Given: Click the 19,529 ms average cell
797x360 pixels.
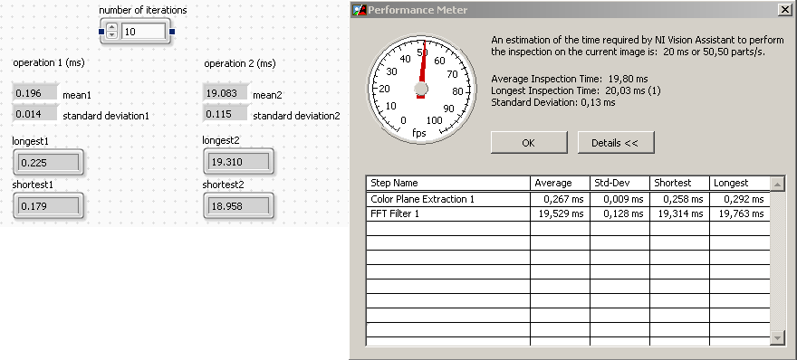Looking at the screenshot, I should click(560, 214).
